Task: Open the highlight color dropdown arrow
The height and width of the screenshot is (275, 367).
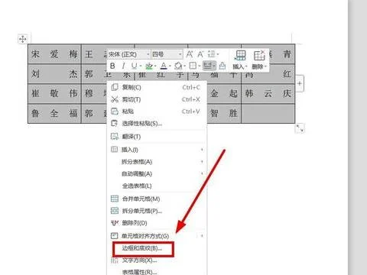Action: click(155, 66)
